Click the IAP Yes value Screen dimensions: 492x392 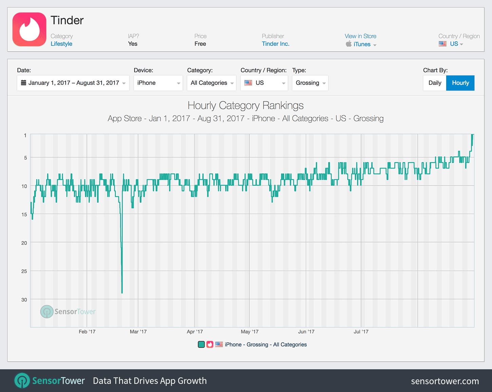pos(133,44)
